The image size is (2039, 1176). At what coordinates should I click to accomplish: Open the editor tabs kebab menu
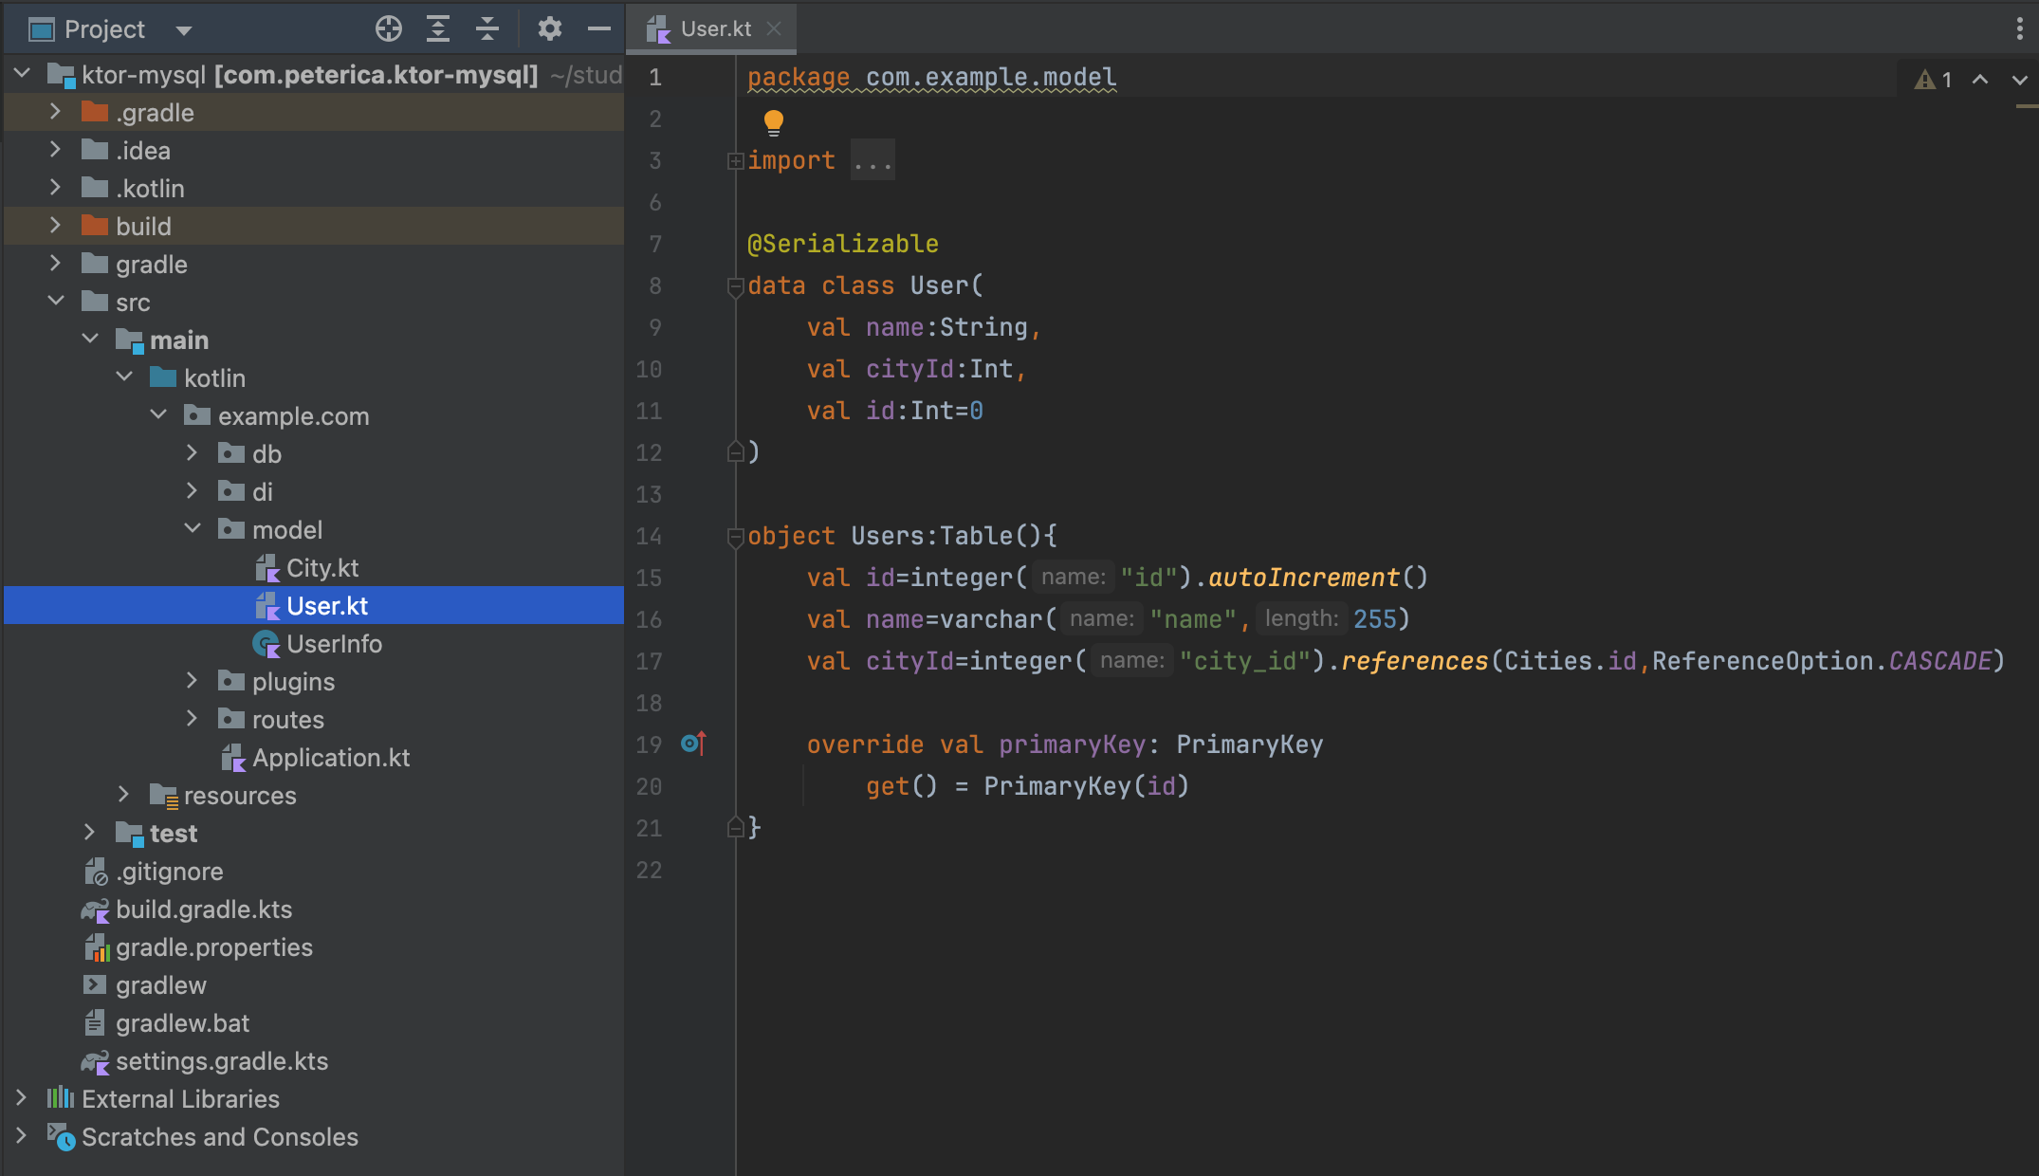2019,29
